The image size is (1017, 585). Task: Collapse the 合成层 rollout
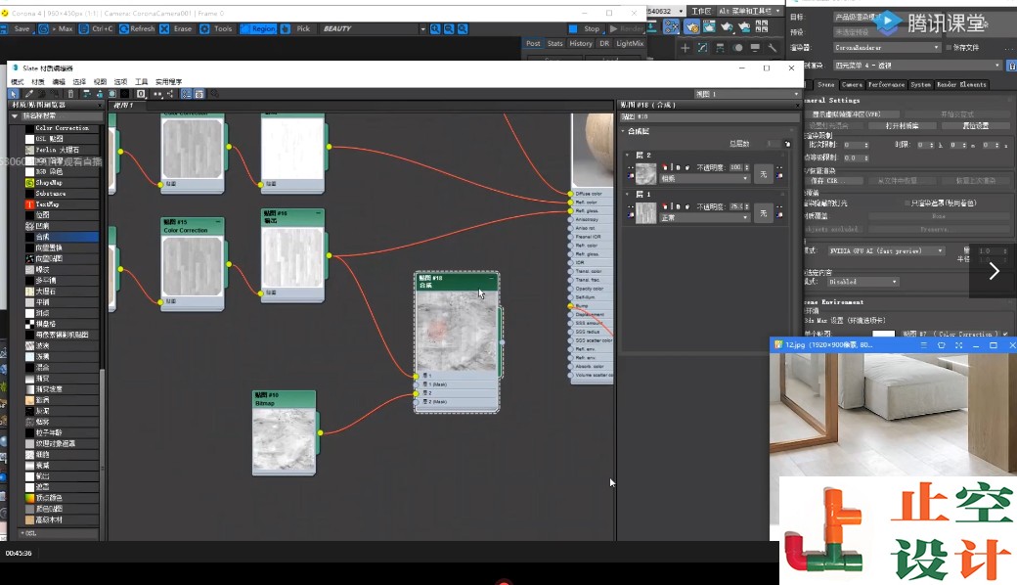click(x=623, y=131)
